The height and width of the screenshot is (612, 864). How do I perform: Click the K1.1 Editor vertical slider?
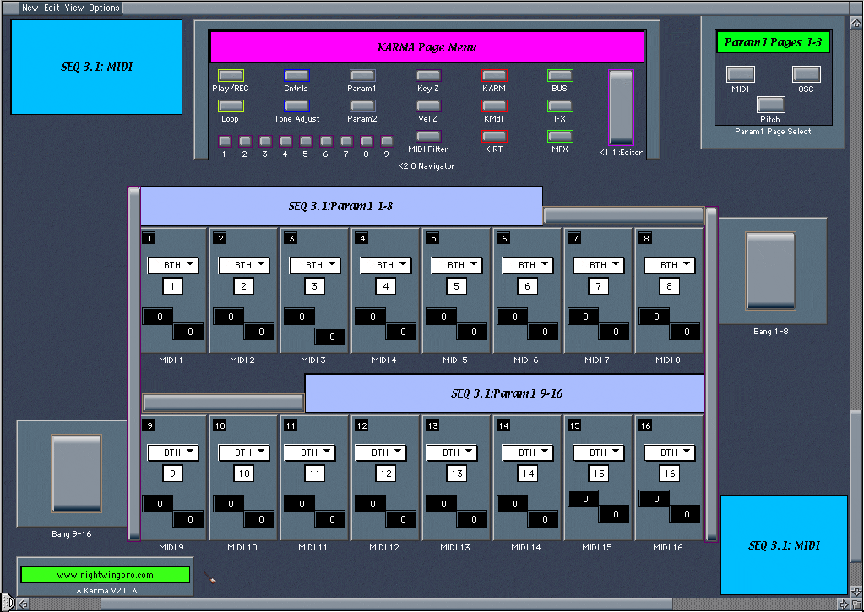tap(621, 107)
